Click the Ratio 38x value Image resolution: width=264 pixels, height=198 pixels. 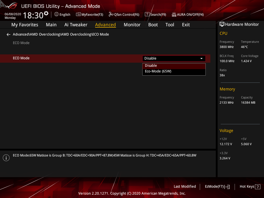tap(222, 75)
